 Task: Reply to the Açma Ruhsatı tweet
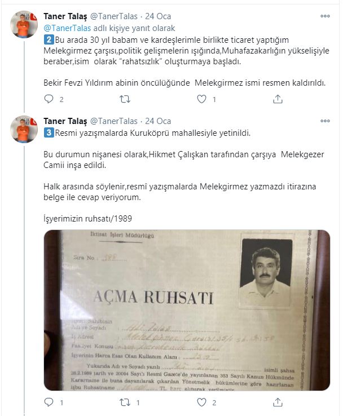click(x=49, y=402)
